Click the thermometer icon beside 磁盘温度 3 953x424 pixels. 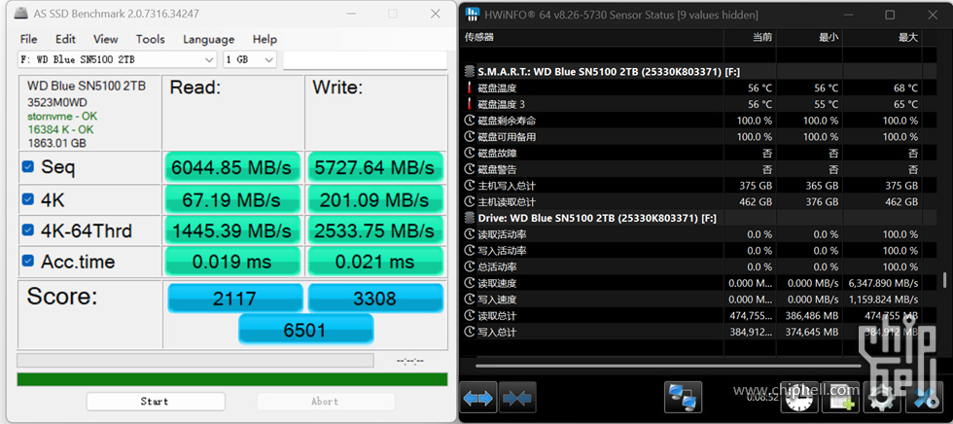(470, 104)
